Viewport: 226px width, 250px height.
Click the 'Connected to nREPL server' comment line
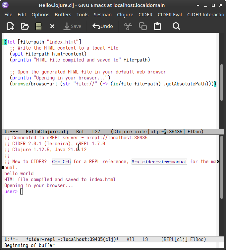pos(76,138)
